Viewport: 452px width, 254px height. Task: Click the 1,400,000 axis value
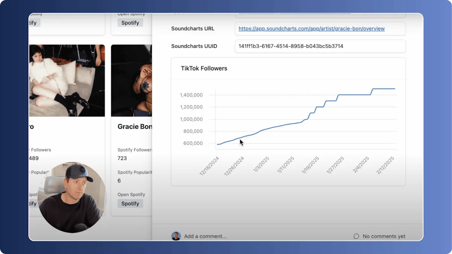tap(191, 95)
